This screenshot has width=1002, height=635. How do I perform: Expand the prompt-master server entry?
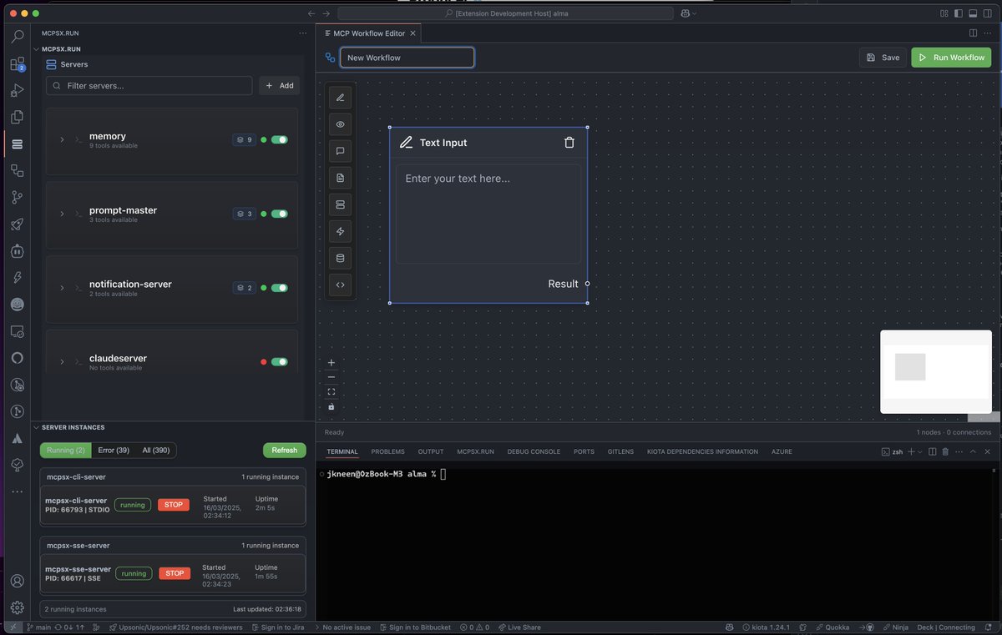pyautogui.click(x=62, y=214)
